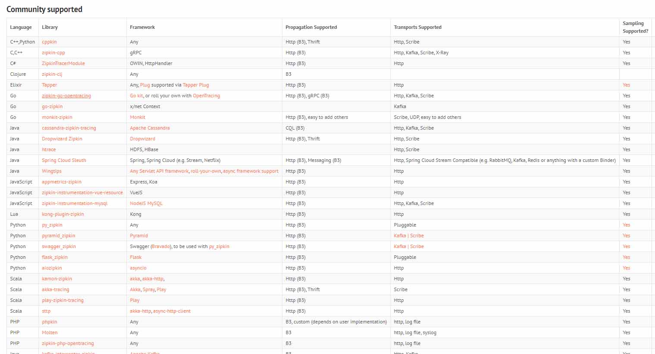Follow the zipkin-clj Clojure link
The width and height of the screenshot is (655, 354).
point(52,74)
